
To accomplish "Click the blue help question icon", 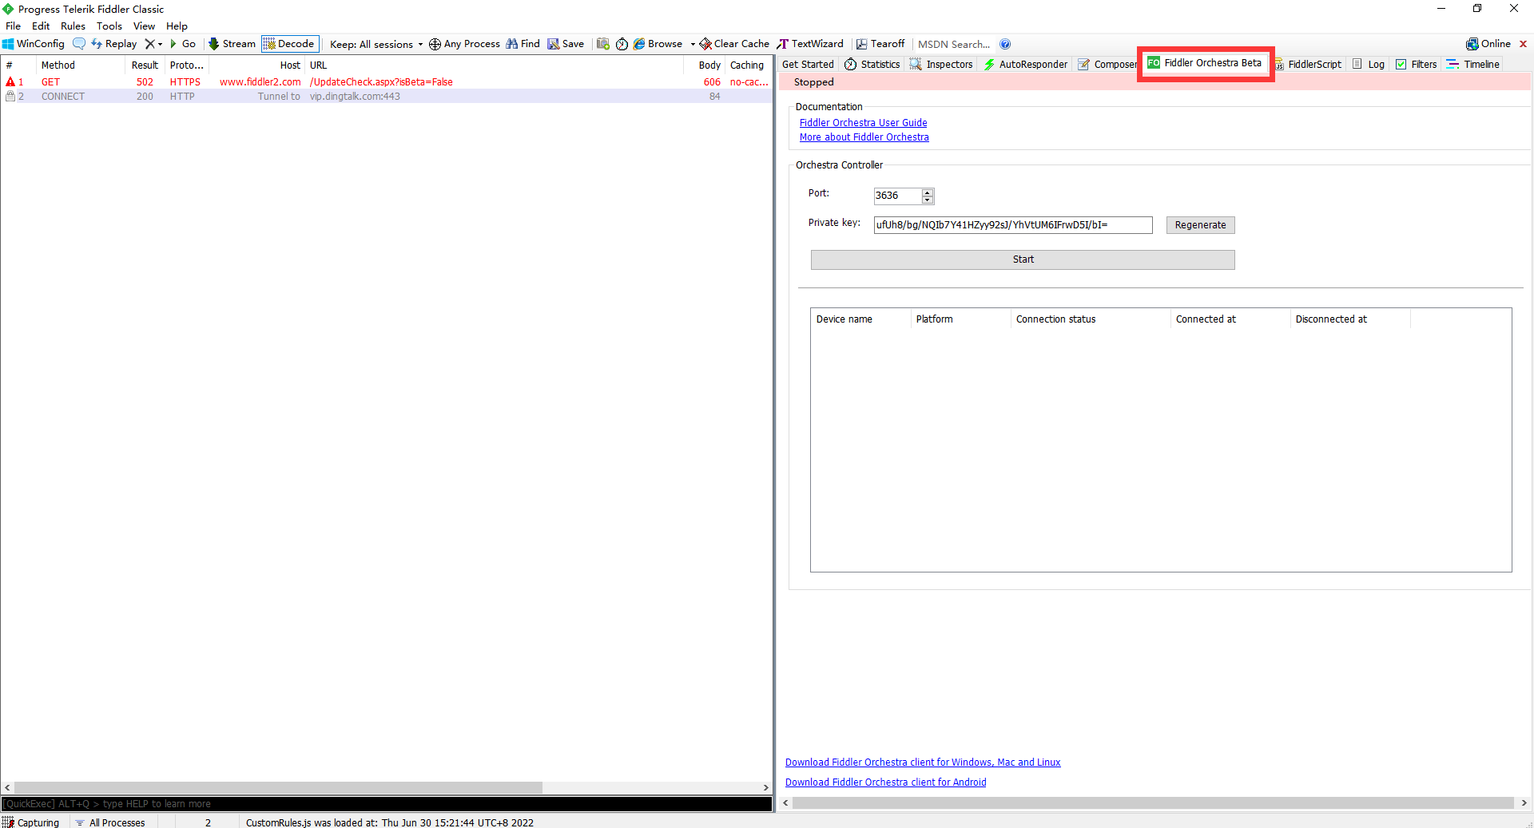I will pos(1005,44).
